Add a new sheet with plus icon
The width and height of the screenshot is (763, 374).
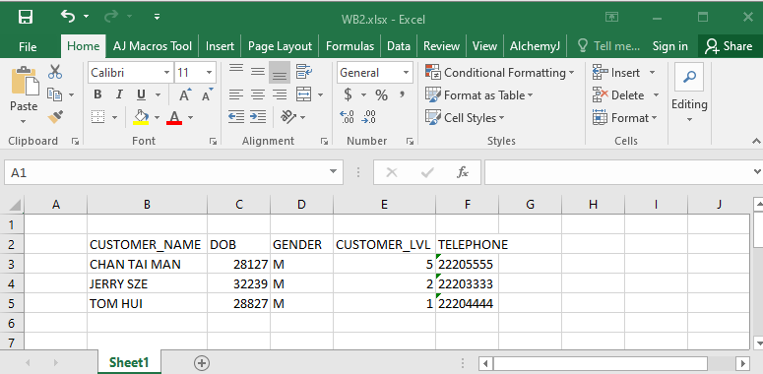[202, 362]
